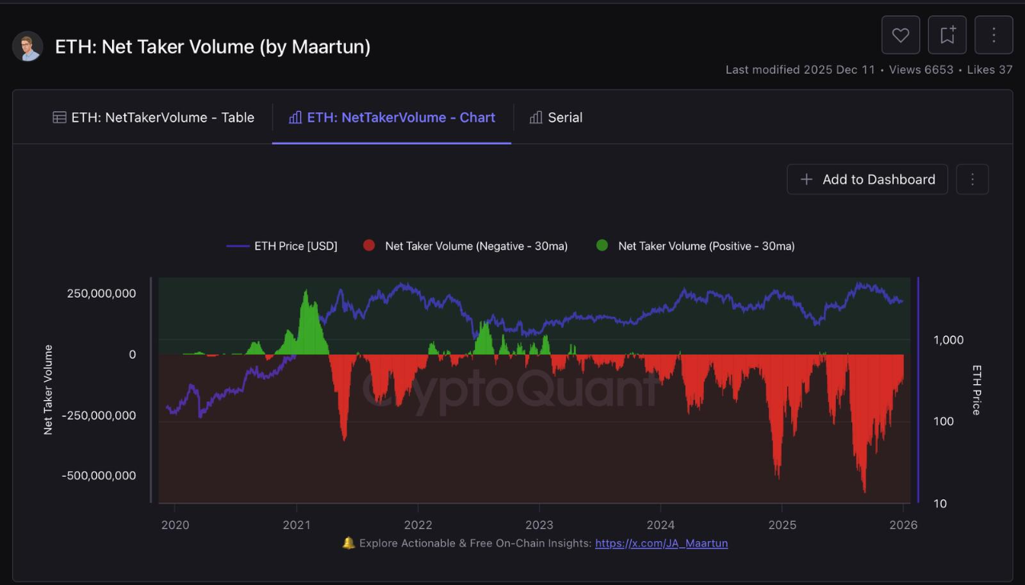This screenshot has width=1025, height=585.
Task: Switch to ETH: NetTakerVolume - Table tab
Action: point(154,118)
